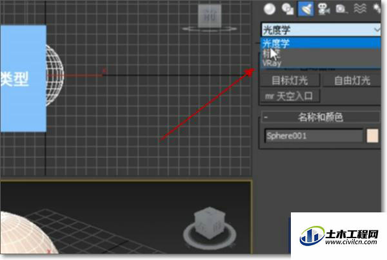Click the mr 天空入口 button
The width and height of the screenshot is (387, 260).
(290, 96)
